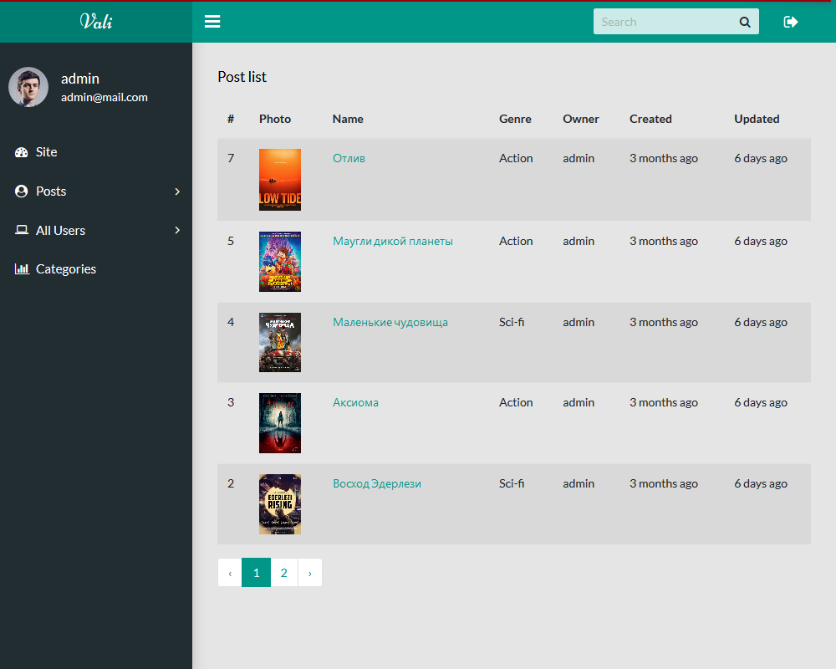Viewport: 836px width, 669px height.
Task: Click the Ederlezi Rising poster thumbnail
Action: click(x=280, y=504)
